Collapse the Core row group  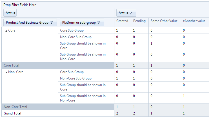click(6, 31)
